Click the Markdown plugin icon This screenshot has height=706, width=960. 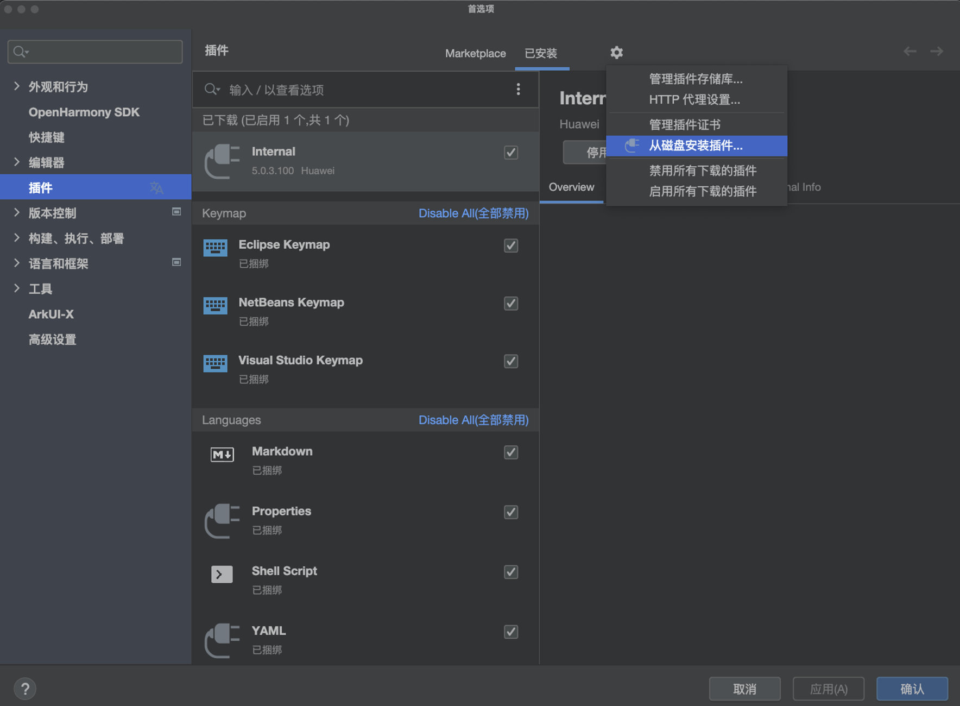[222, 455]
